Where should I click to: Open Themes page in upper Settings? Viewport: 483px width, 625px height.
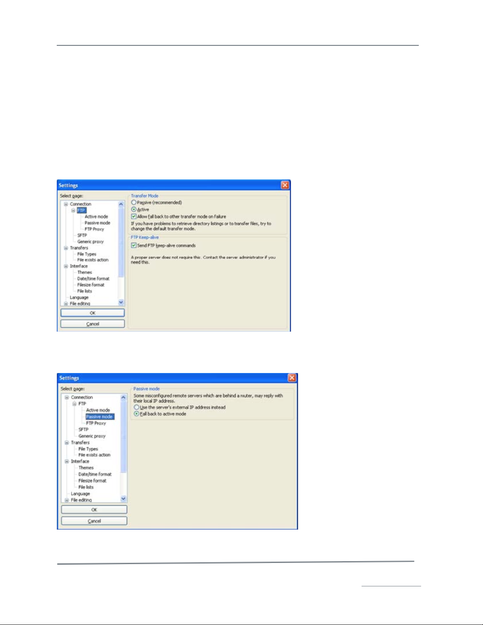click(x=84, y=272)
